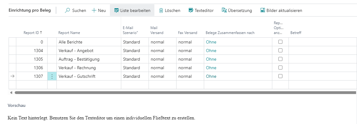Click the Suchen magnifier icon
The height and width of the screenshot is (124, 357).
pos(68,10)
